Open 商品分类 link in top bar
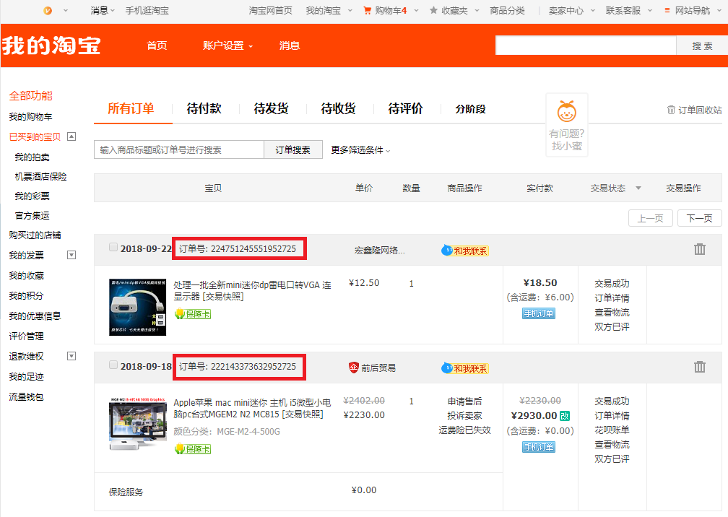Image resolution: width=728 pixels, height=517 pixels. [508, 10]
